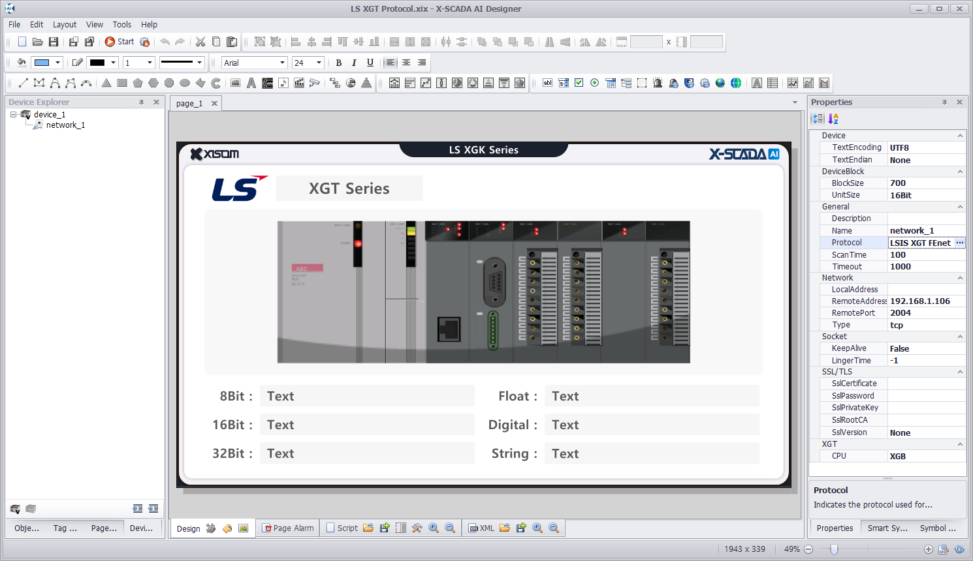Open the Tools menu
The width and height of the screenshot is (973, 561).
(x=122, y=24)
